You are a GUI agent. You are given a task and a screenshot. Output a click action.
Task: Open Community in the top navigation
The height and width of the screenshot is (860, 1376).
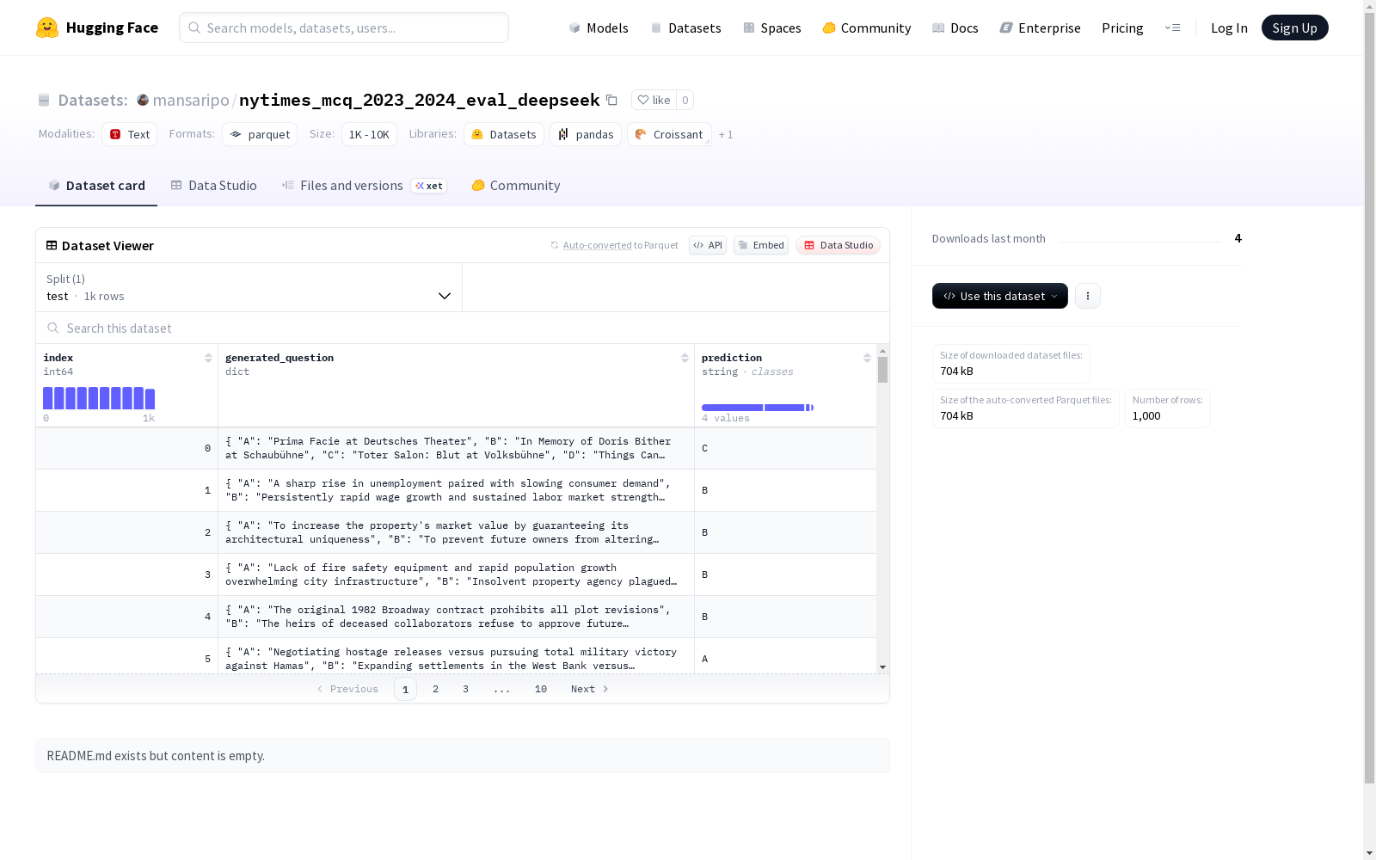coord(867,28)
